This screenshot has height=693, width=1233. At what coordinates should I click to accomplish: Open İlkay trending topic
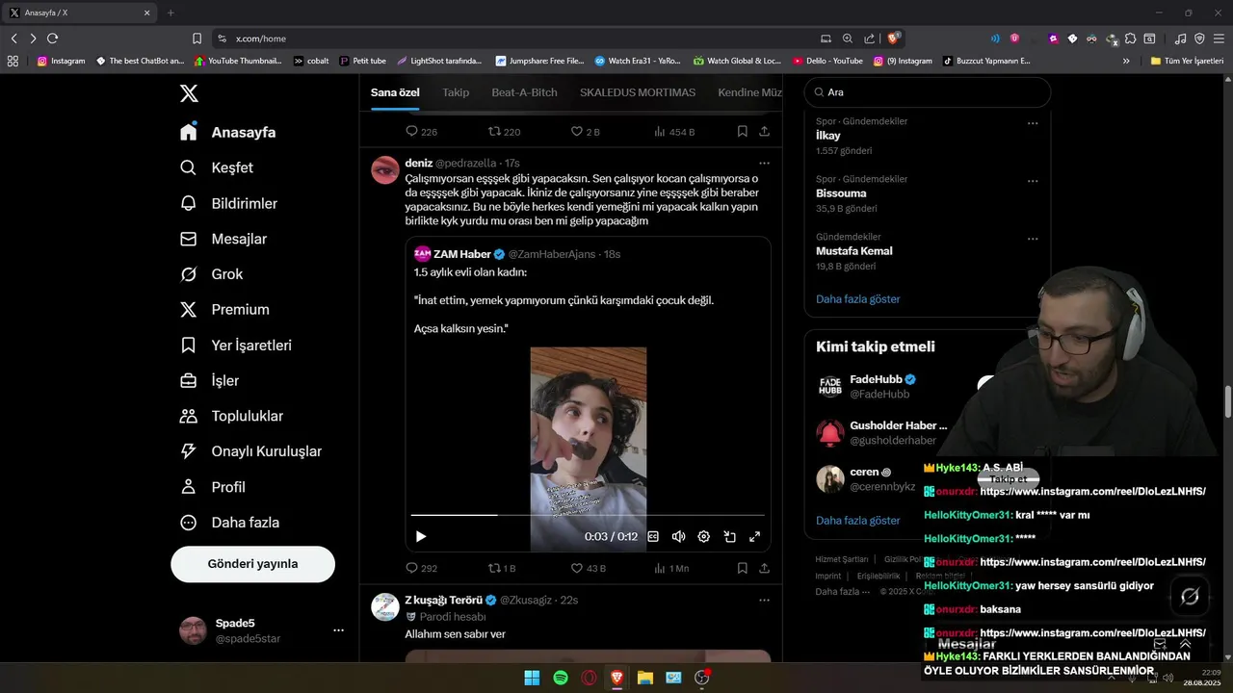827,136
